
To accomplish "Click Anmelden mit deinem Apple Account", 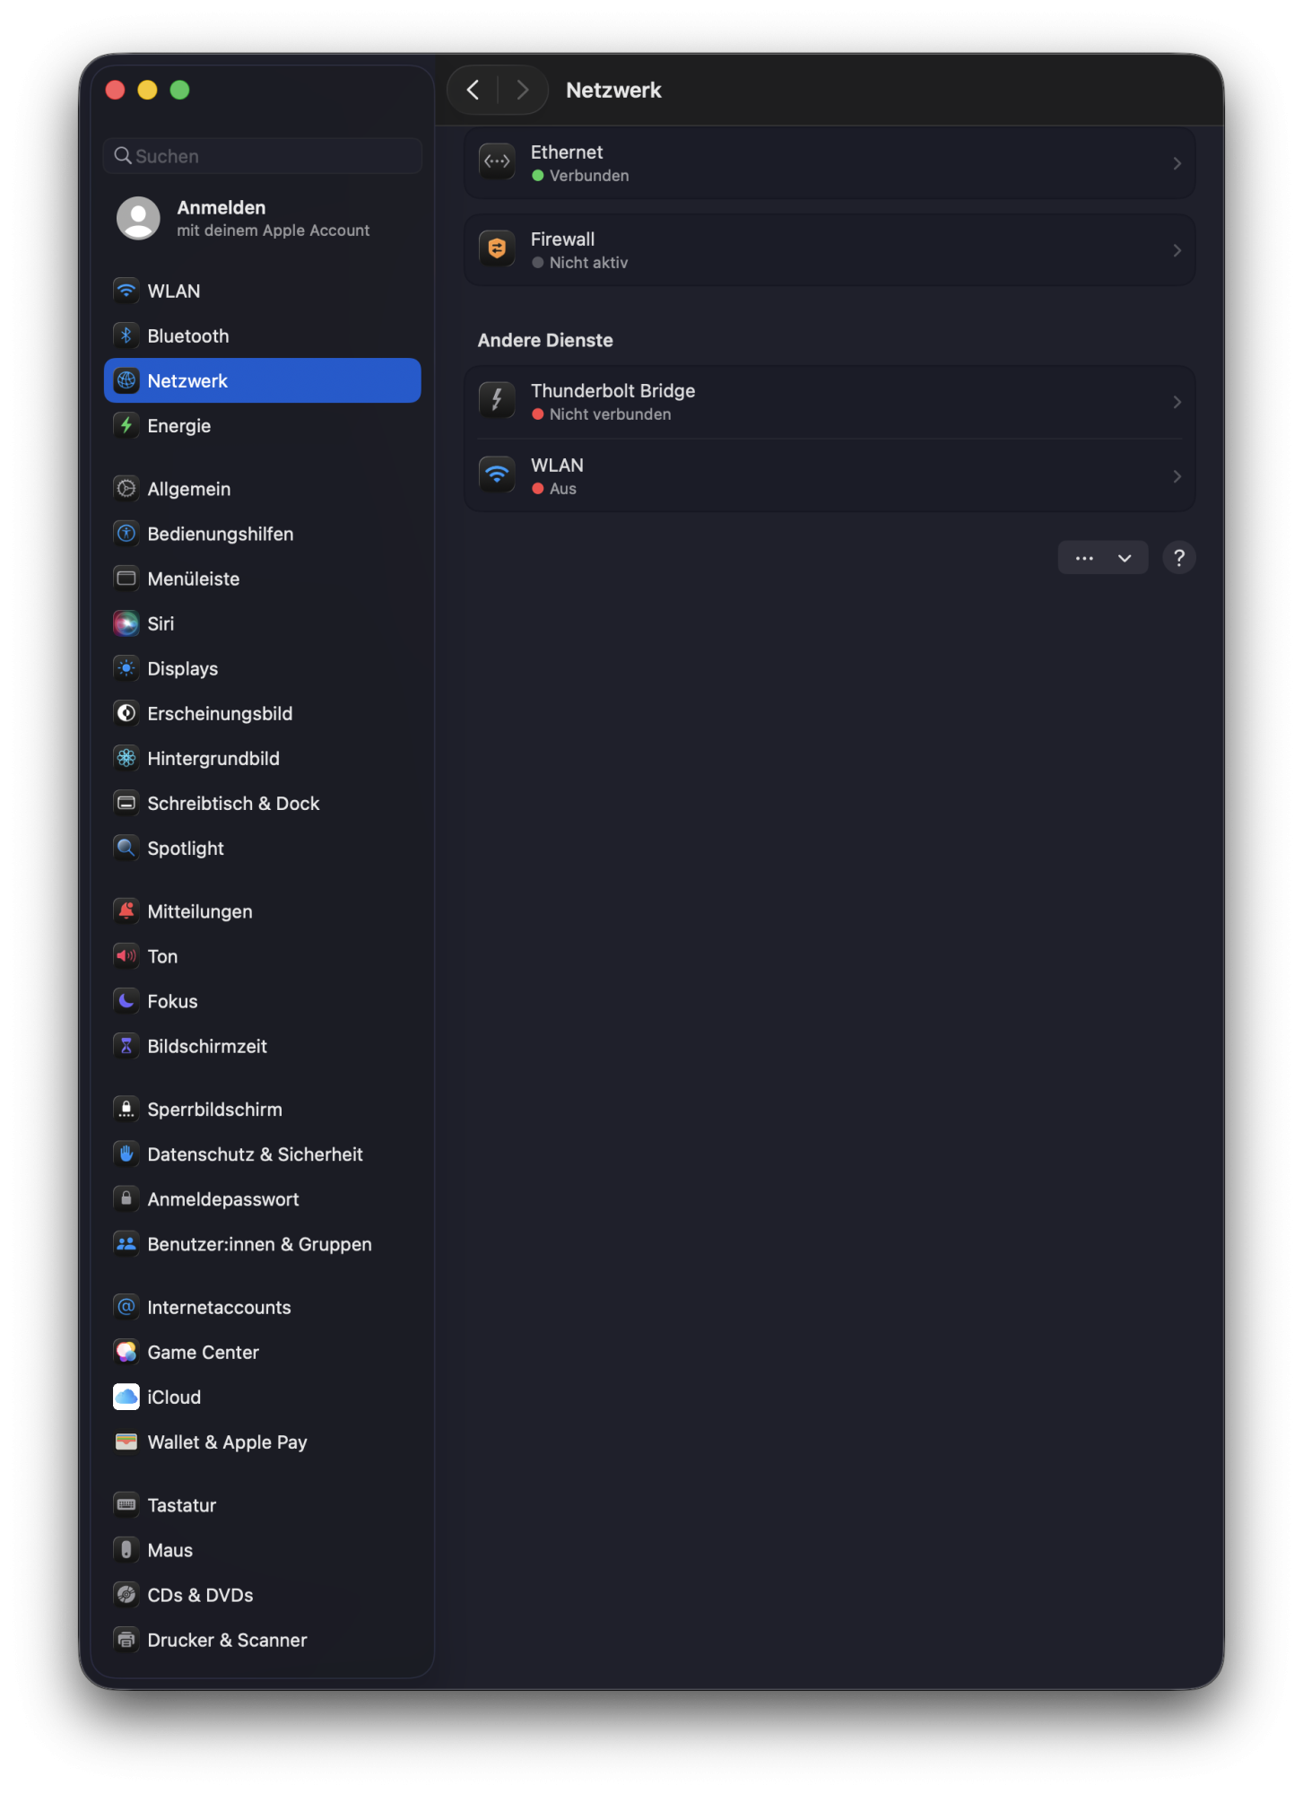I will click(x=262, y=218).
